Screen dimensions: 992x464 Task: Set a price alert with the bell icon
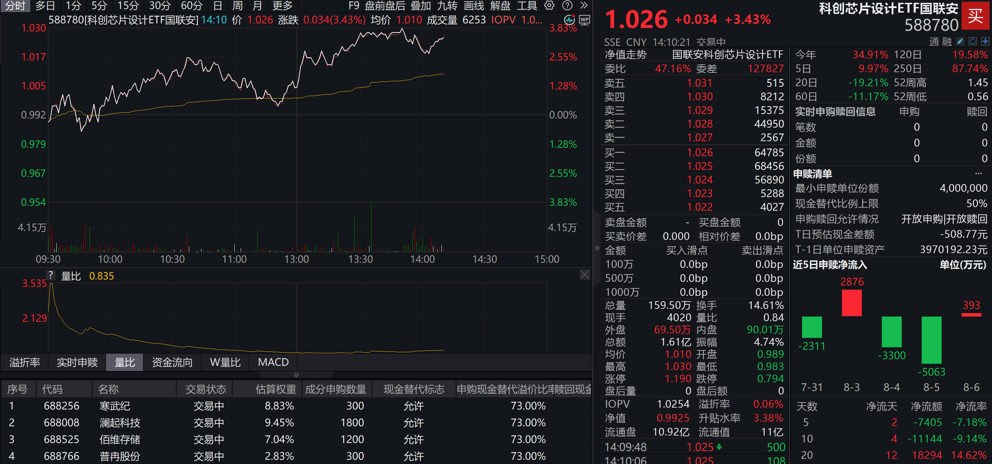pyautogui.click(x=973, y=42)
